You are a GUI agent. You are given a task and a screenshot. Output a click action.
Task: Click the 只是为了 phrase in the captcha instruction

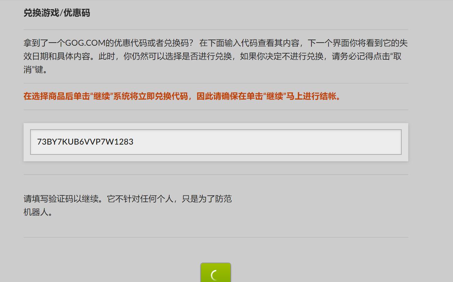(x=198, y=199)
